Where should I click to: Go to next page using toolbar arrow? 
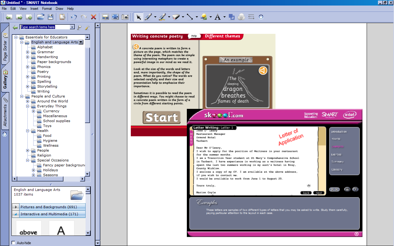click(x=19, y=17)
